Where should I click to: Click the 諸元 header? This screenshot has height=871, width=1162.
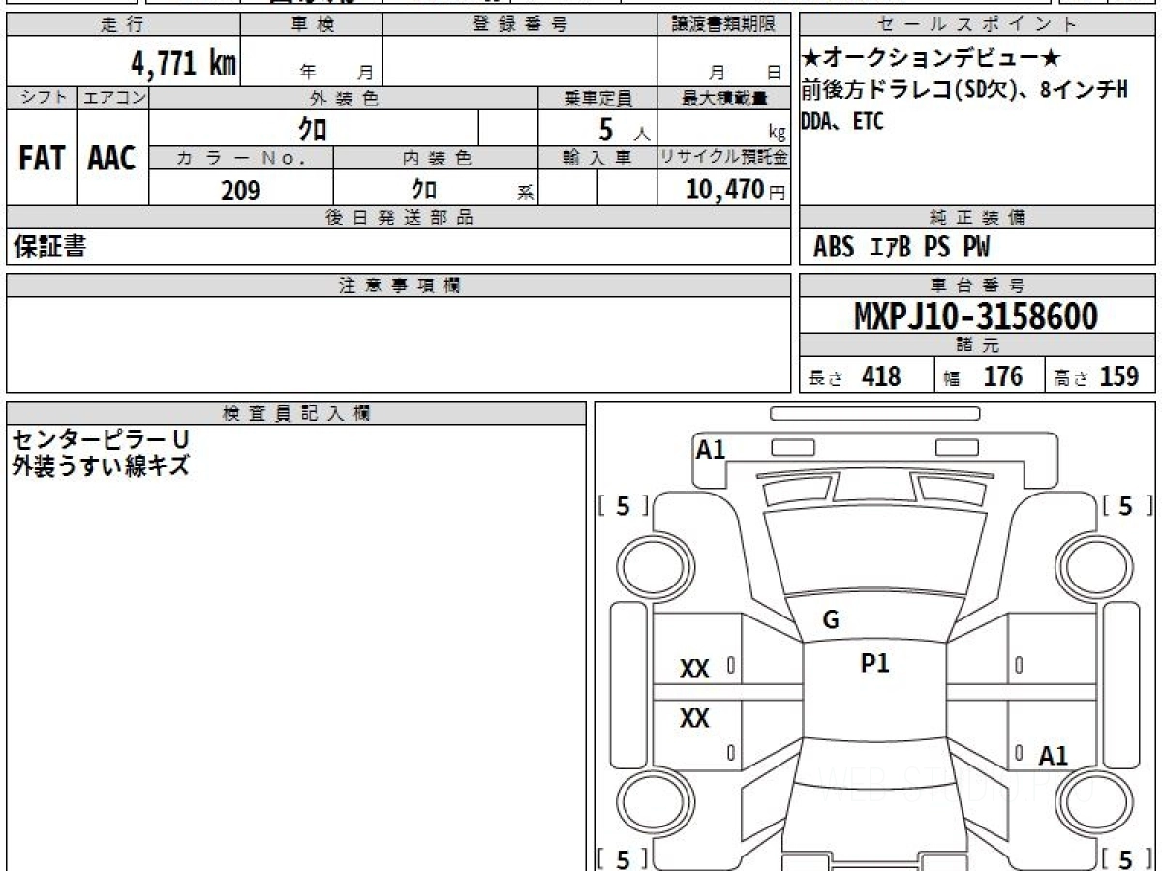click(x=977, y=345)
